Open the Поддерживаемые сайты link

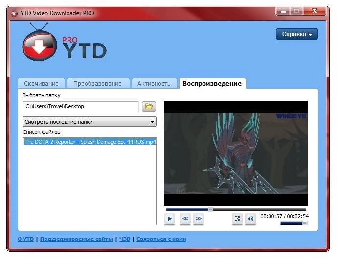76,239
